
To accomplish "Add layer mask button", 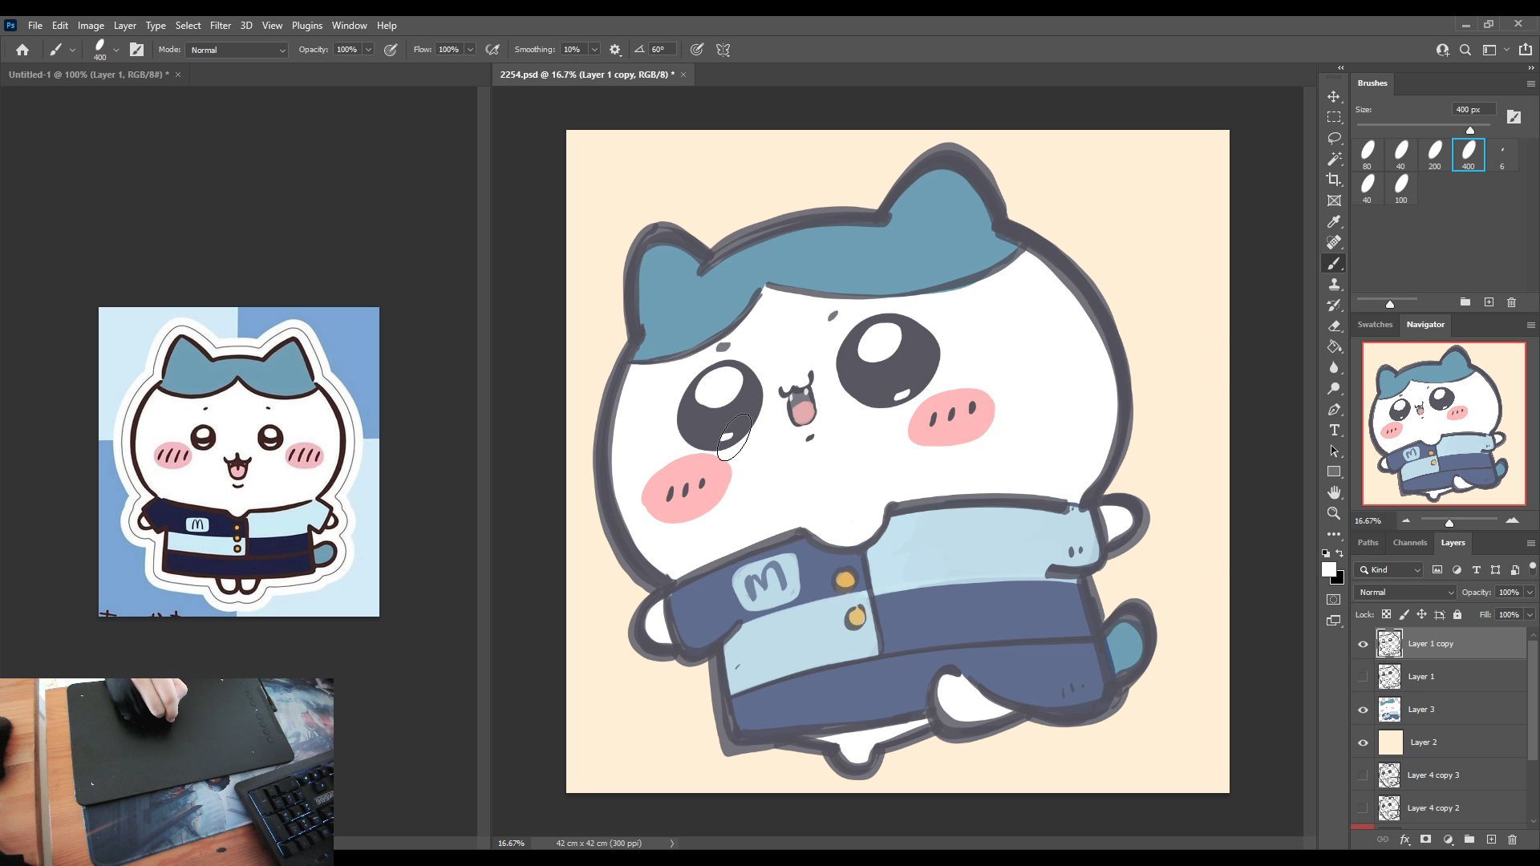I will point(1426,840).
